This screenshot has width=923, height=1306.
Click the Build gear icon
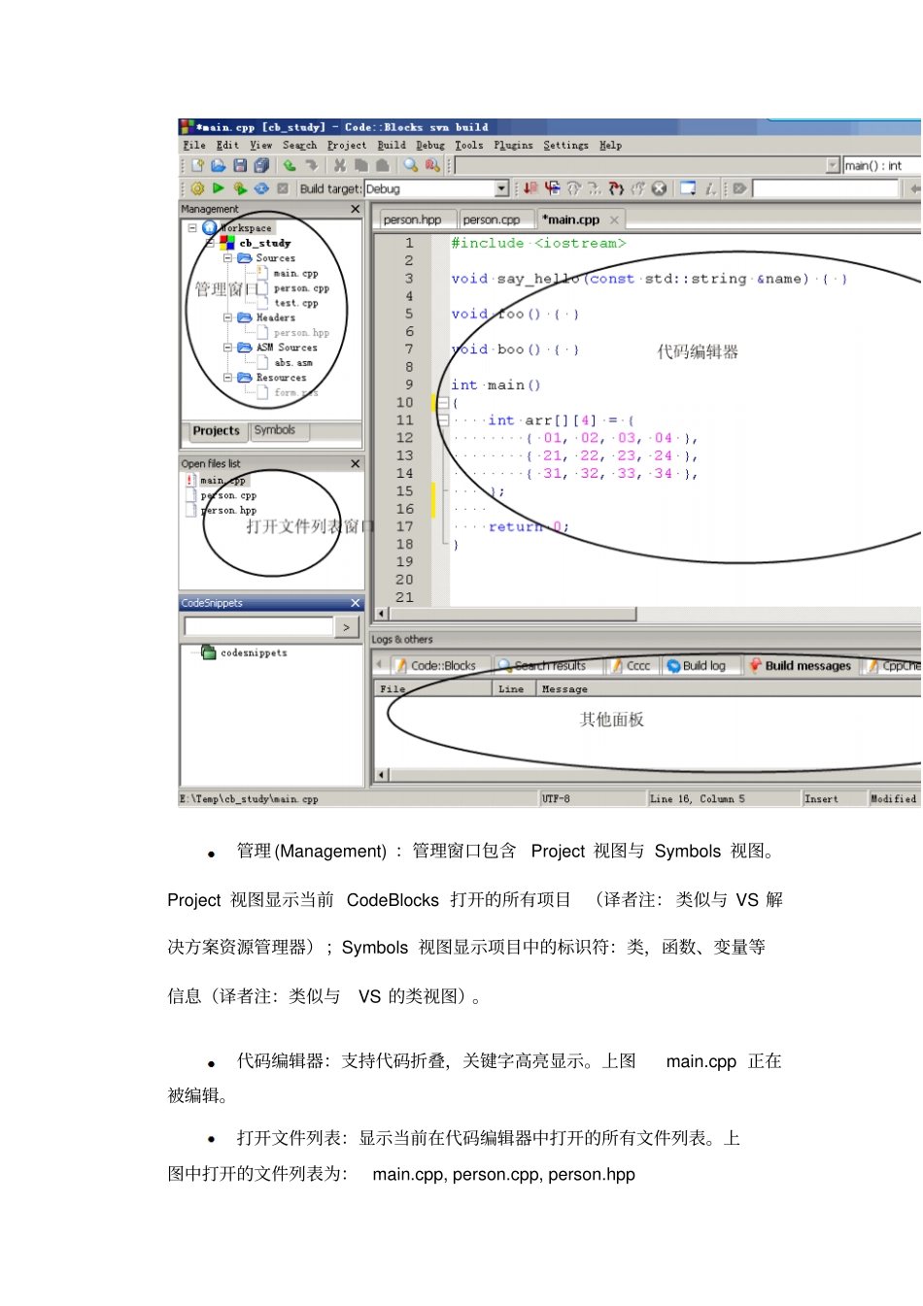pos(197,188)
